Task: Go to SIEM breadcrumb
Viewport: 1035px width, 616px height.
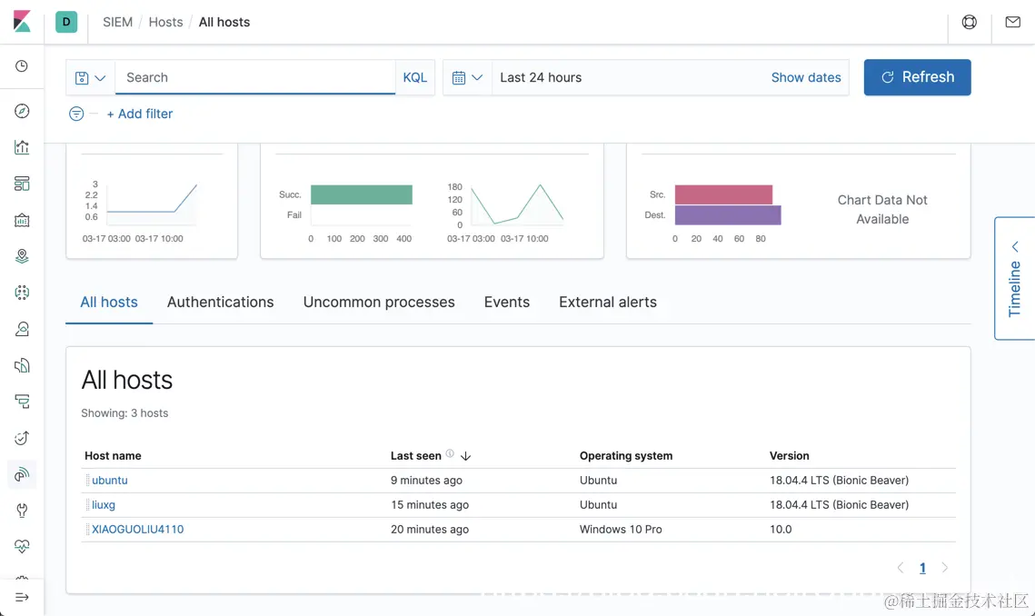Action: click(x=117, y=22)
